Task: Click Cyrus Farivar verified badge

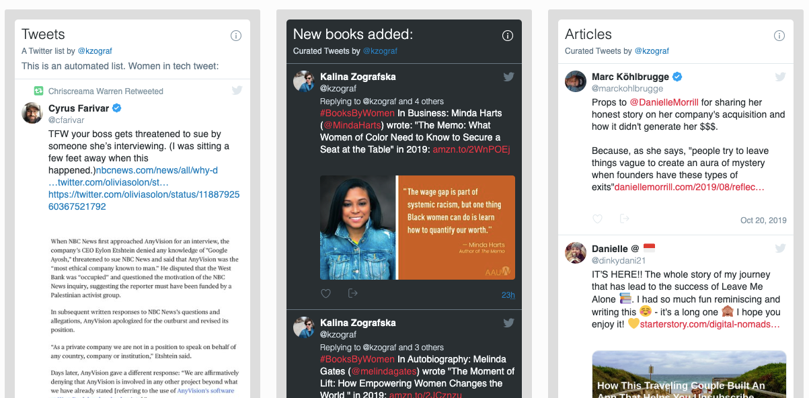Action: 117,108
